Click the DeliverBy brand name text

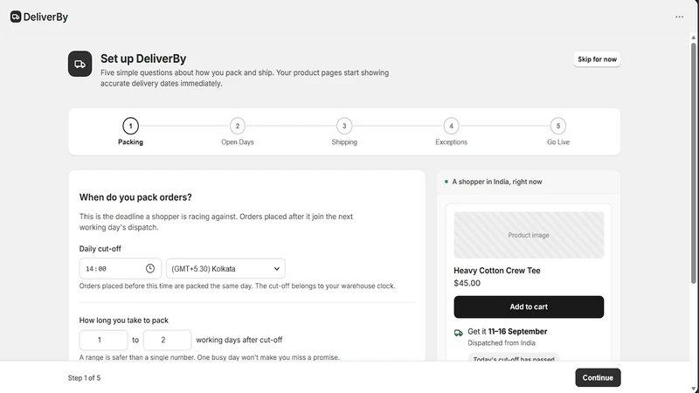click(45, 17)
